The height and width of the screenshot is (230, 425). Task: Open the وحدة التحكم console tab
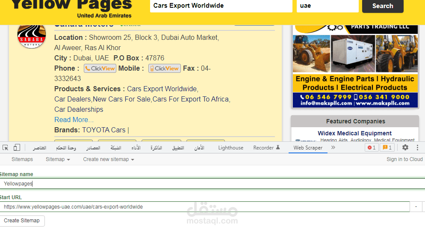[66, 148]
